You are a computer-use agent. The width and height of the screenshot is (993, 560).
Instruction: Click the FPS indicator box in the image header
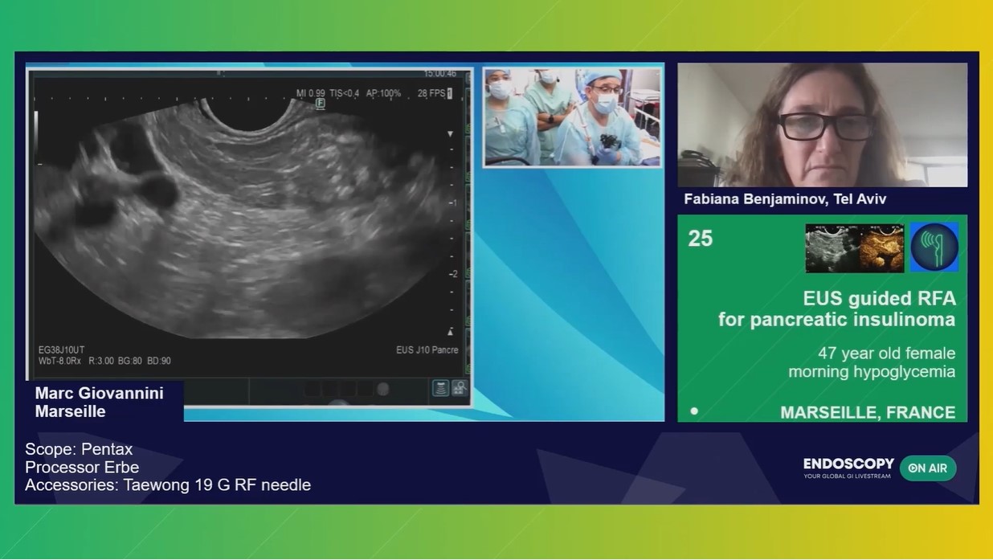(x=451, y=93)
